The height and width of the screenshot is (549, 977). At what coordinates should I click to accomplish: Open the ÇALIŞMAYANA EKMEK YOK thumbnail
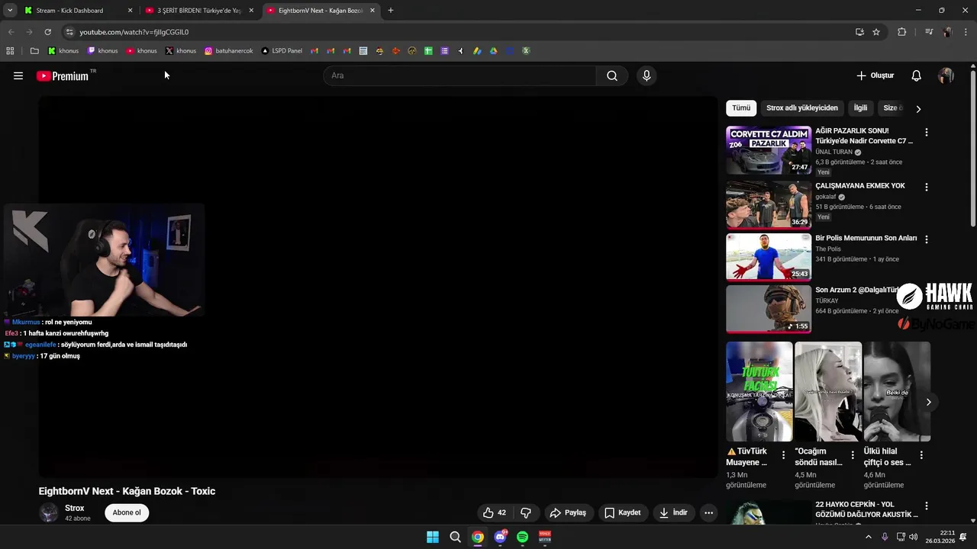coord(769,205)
